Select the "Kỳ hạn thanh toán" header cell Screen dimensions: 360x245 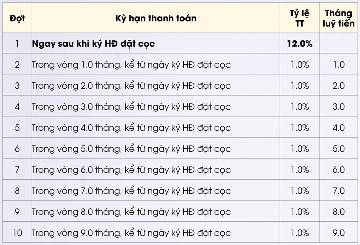pyautogui.click(x=156, y=18)
